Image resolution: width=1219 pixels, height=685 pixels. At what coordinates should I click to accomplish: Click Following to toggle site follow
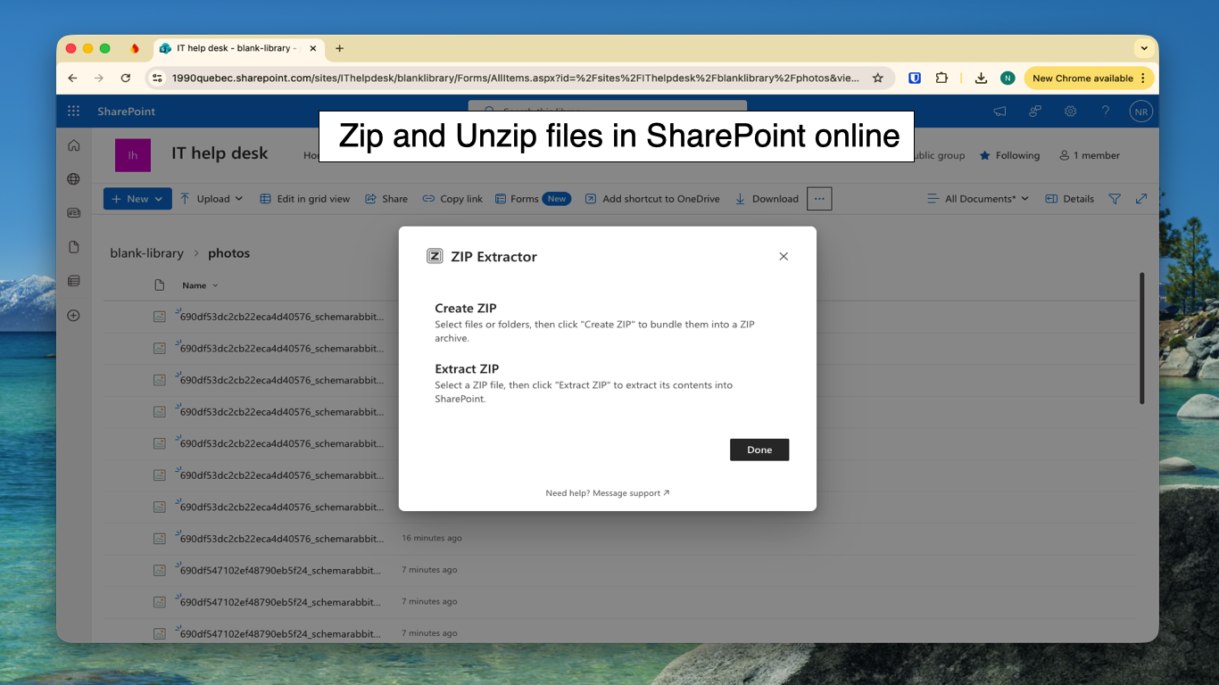pos(1009,155)
